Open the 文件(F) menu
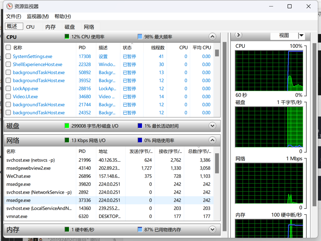The image size is (321, 241). tap(14, 16)
